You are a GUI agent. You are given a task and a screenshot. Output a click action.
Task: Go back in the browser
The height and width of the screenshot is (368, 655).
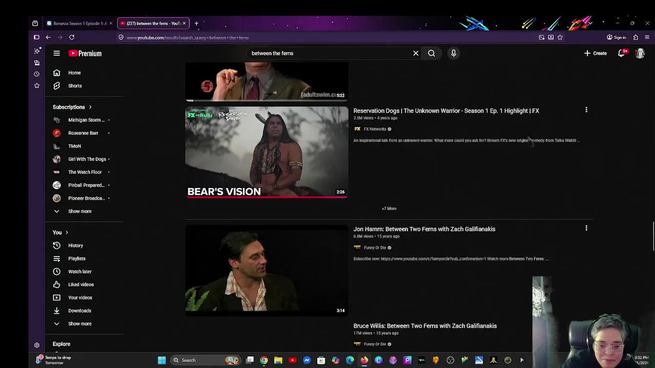point(48,37)
